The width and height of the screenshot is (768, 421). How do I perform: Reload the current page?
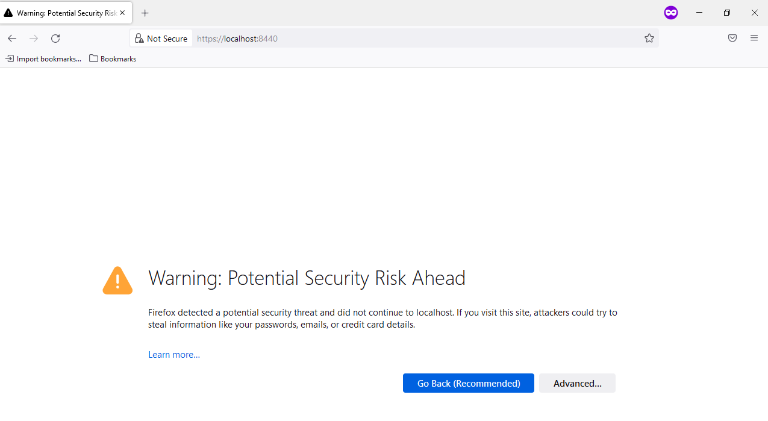55,39
